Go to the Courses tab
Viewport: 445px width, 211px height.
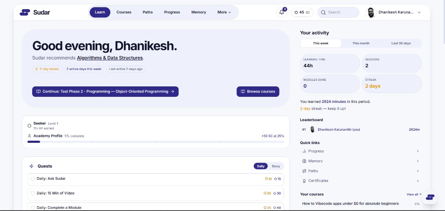[x=124, y=12]
